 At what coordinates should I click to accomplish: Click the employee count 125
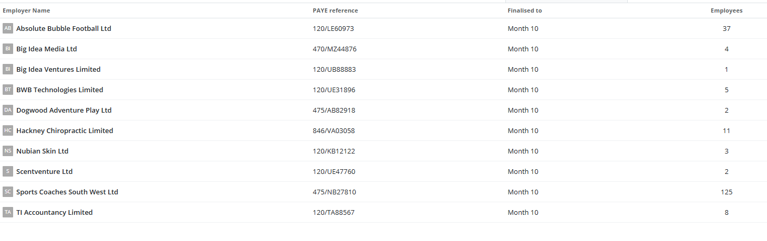727,192
